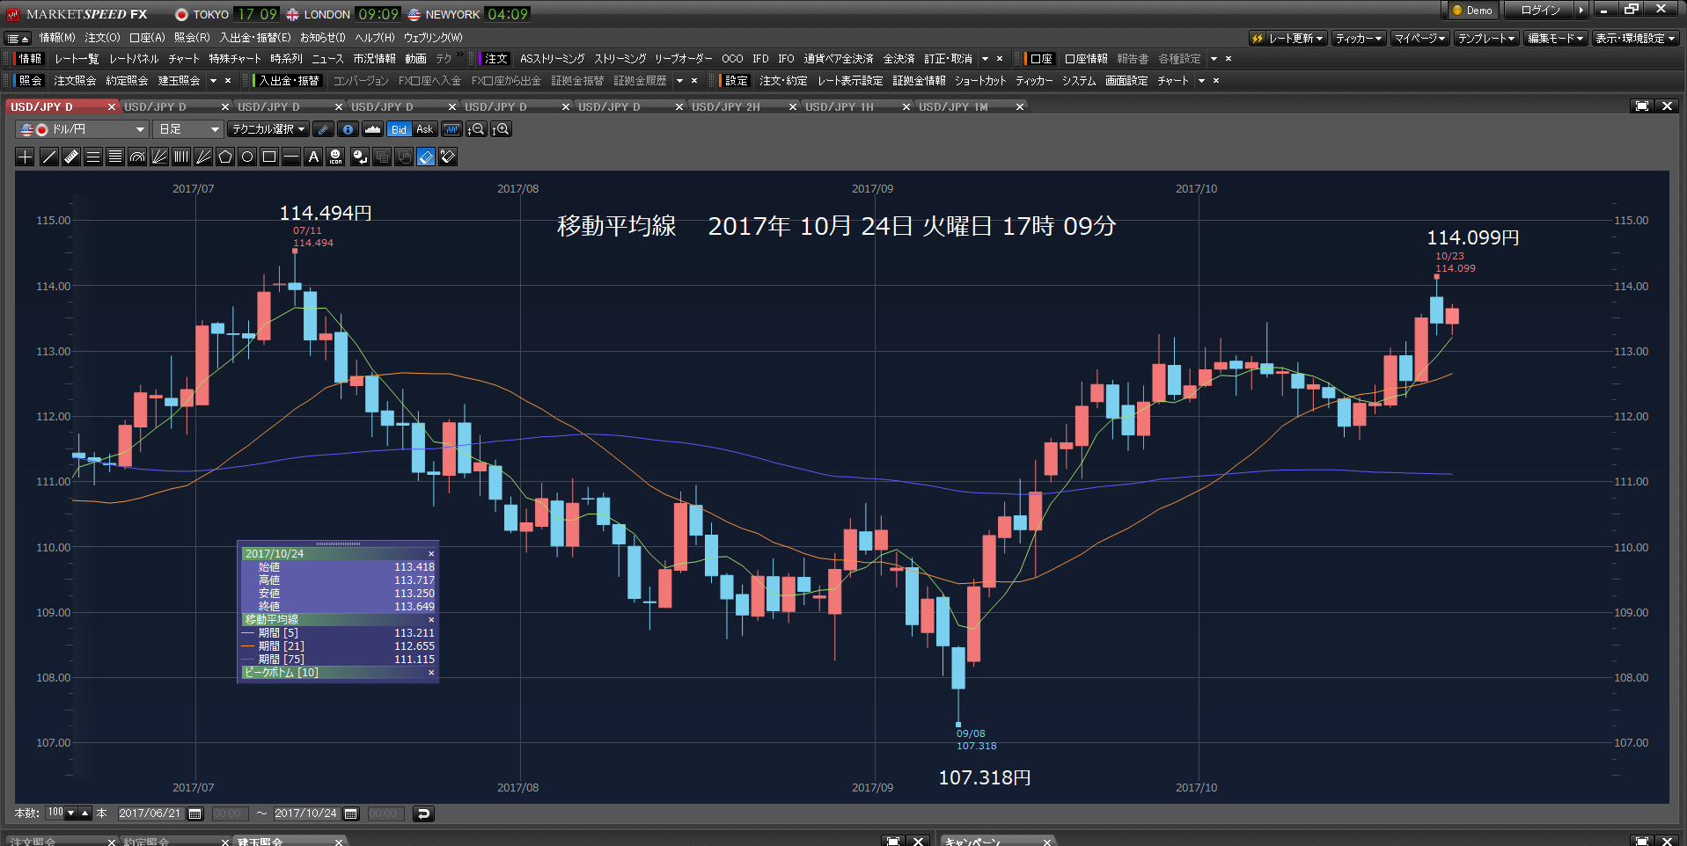Click the ニュース toolbar button
Image resolution: width=1687 pixels, height=846 pixels.
327,59
